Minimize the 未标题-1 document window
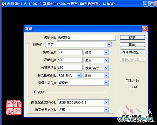 click(146, 4)
